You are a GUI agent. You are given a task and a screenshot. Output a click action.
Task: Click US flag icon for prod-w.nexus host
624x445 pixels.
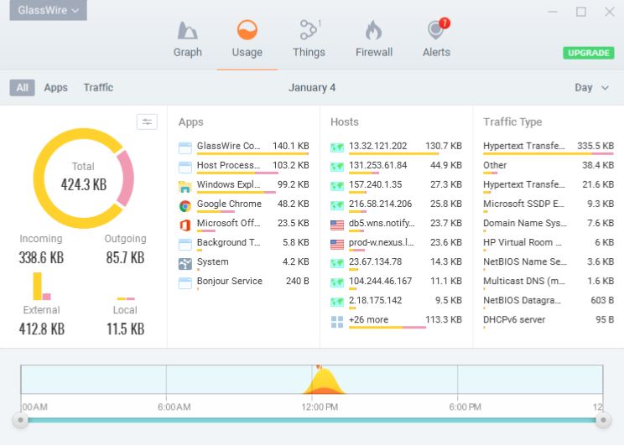click(x=337, y=244)
